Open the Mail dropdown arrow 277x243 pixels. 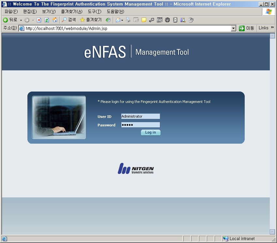tap(122, 20)
